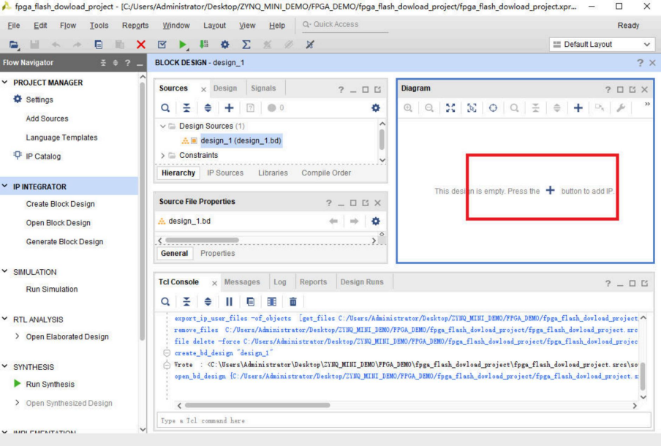This screenshot has height=446, width=661.
Task: Click the red Delete X toolbar icon
Action: click(x=140, y=45)
